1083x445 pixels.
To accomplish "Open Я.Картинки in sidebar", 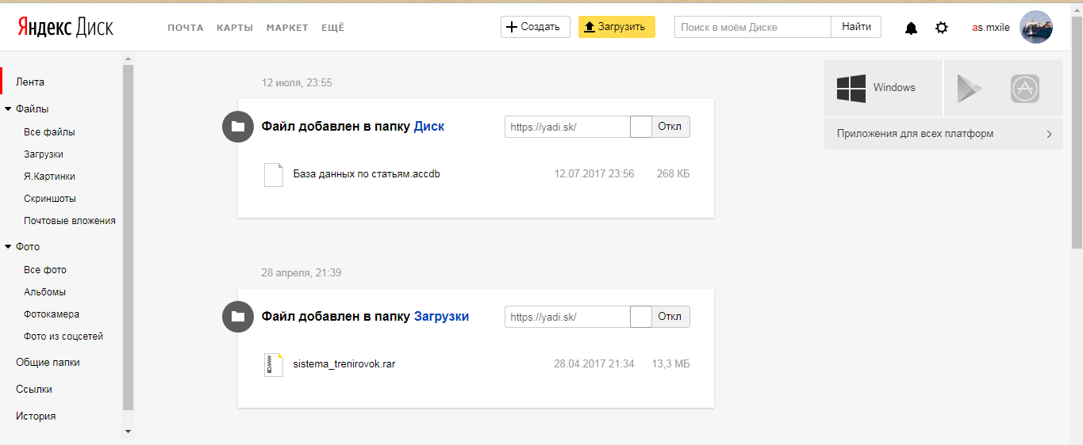I will [49, 177].
